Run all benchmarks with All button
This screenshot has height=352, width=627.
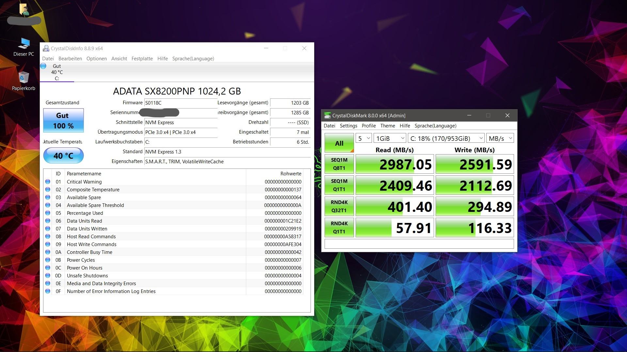(339, 143)
